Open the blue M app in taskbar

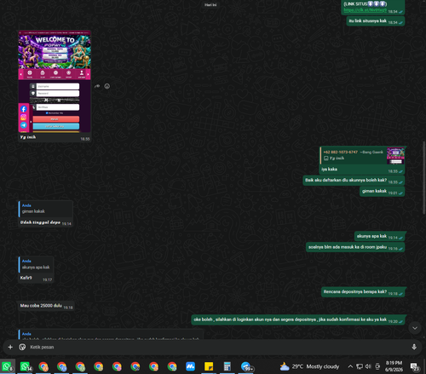(x=190, y=366)
